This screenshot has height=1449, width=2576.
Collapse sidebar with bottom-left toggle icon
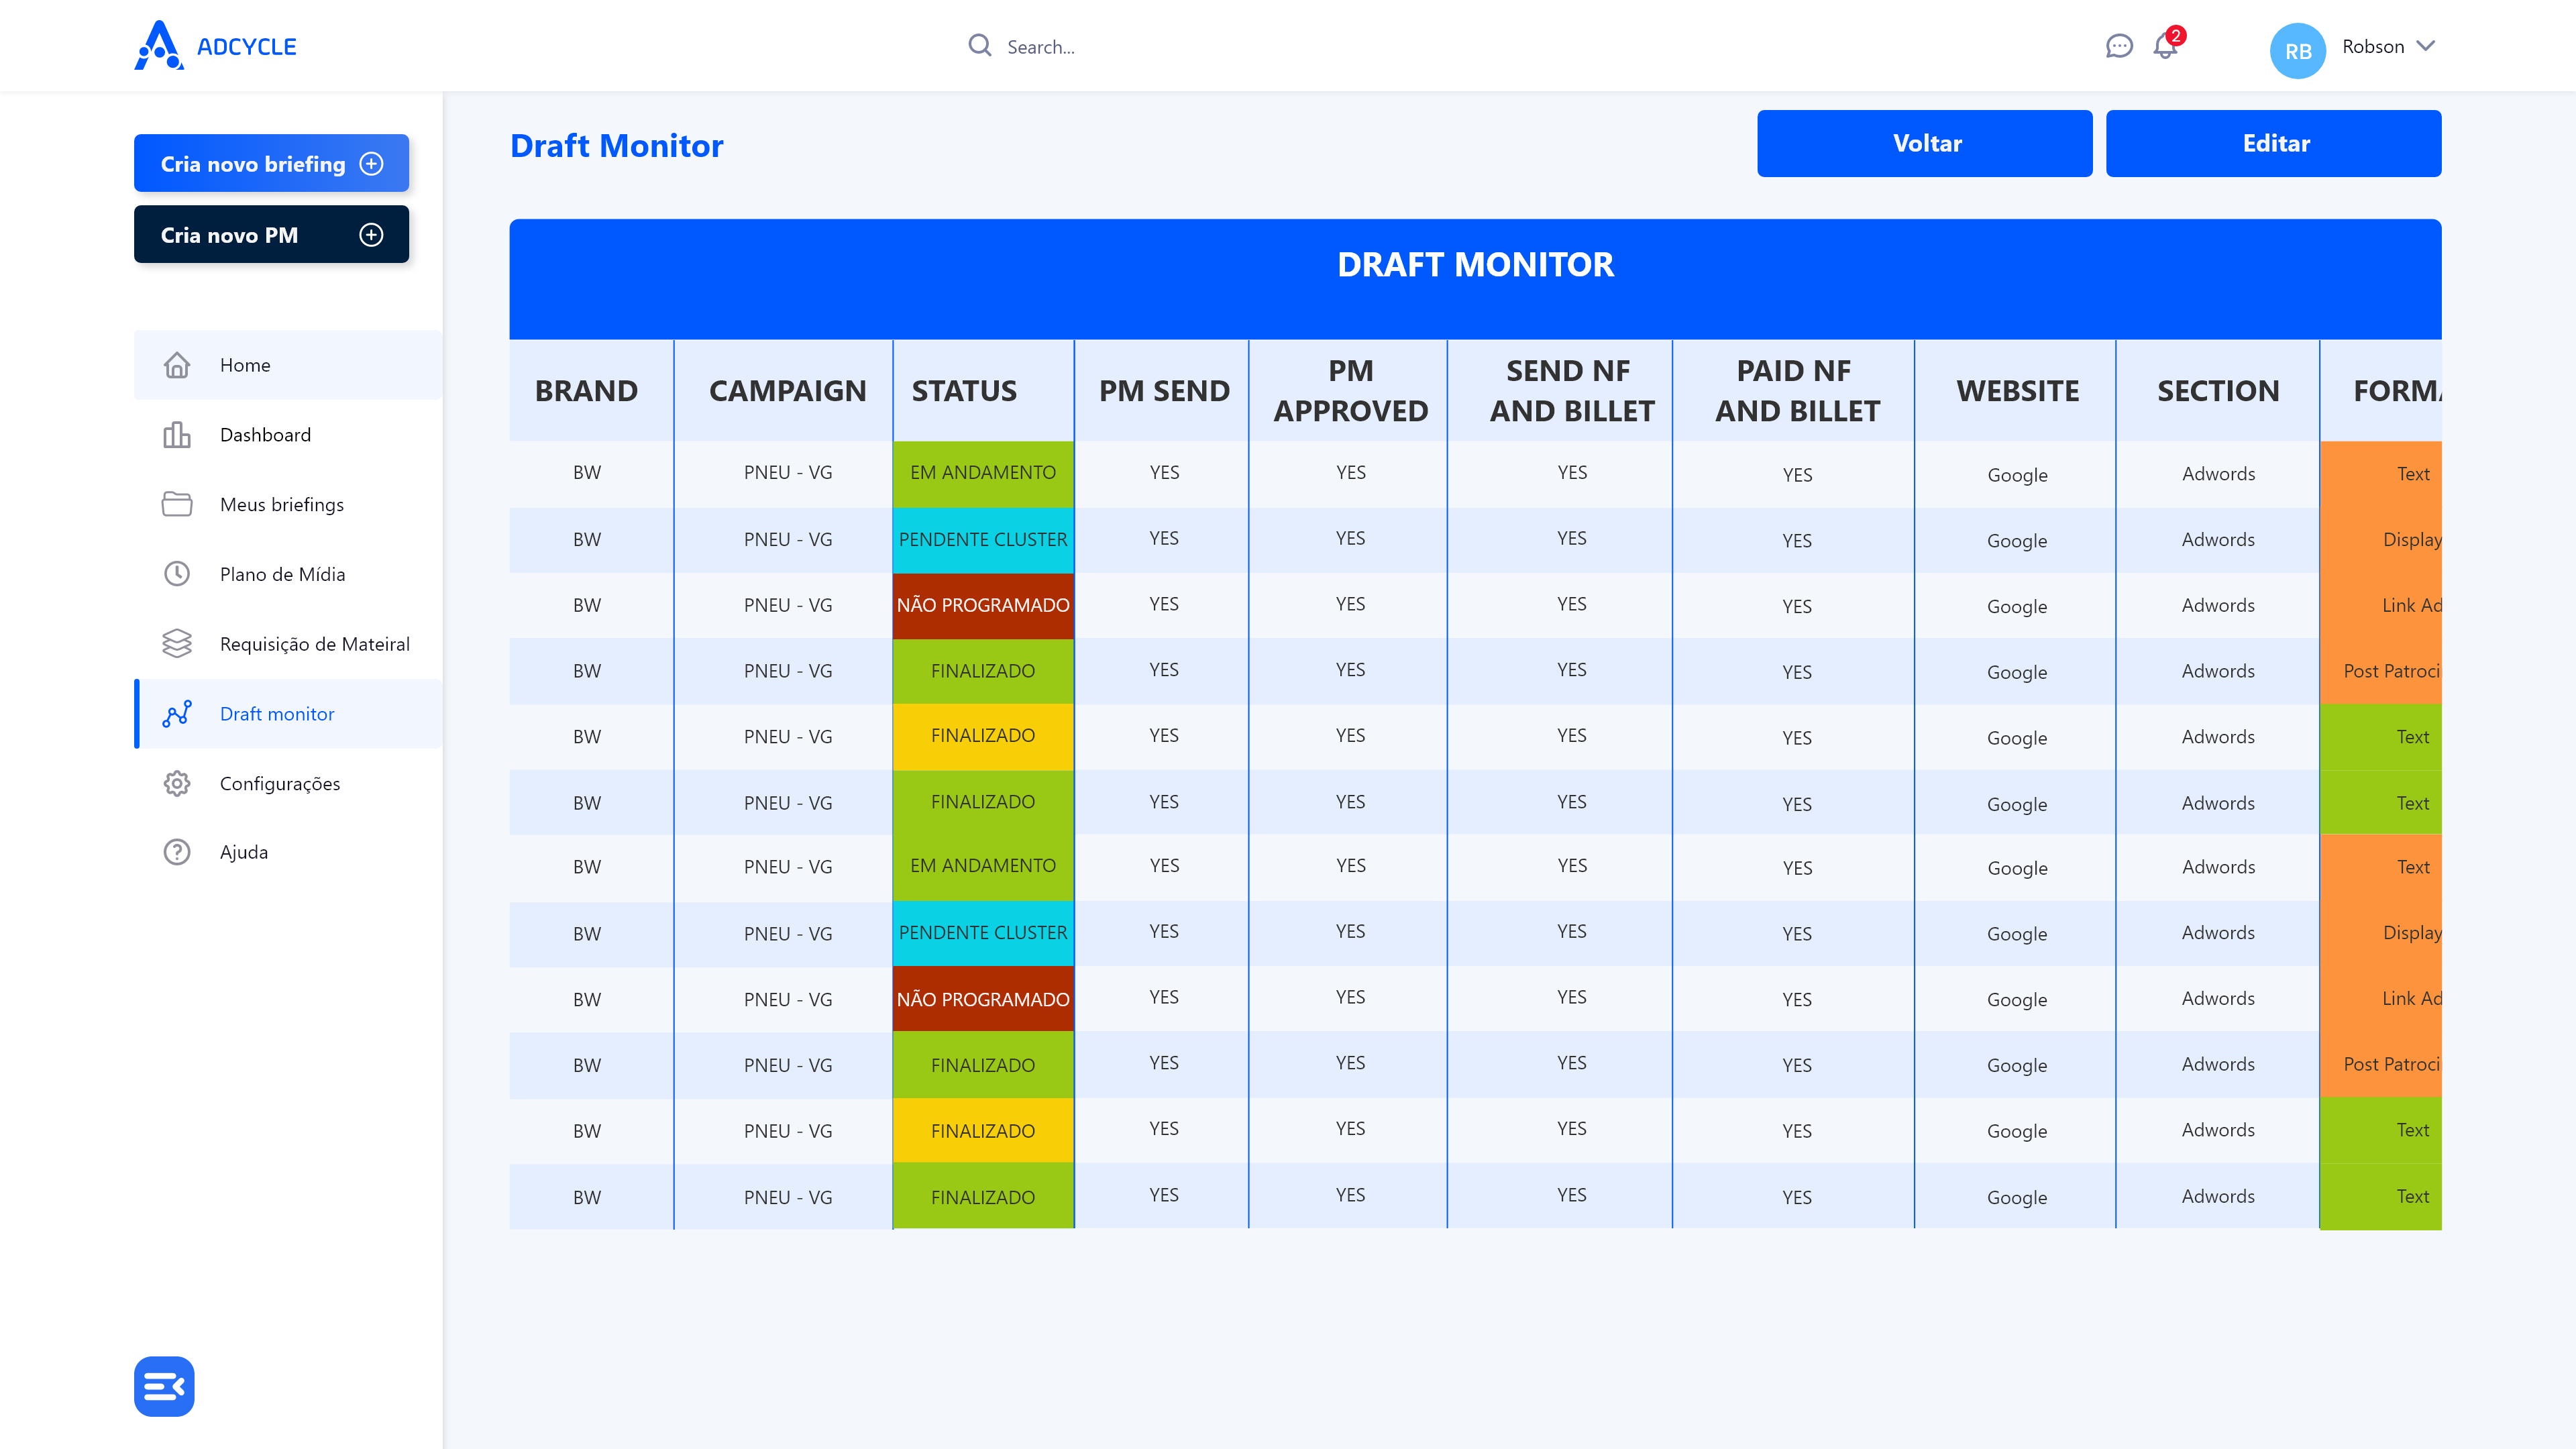coord(164,1386)
